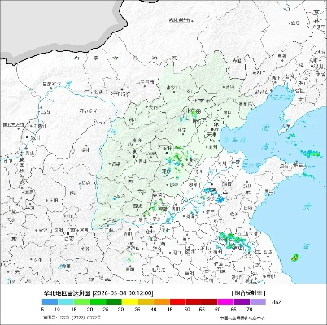Click the cyan 10-15 dBZ legend swatch
Viewport: 327px width, 325px height.
tap(66, 301)
